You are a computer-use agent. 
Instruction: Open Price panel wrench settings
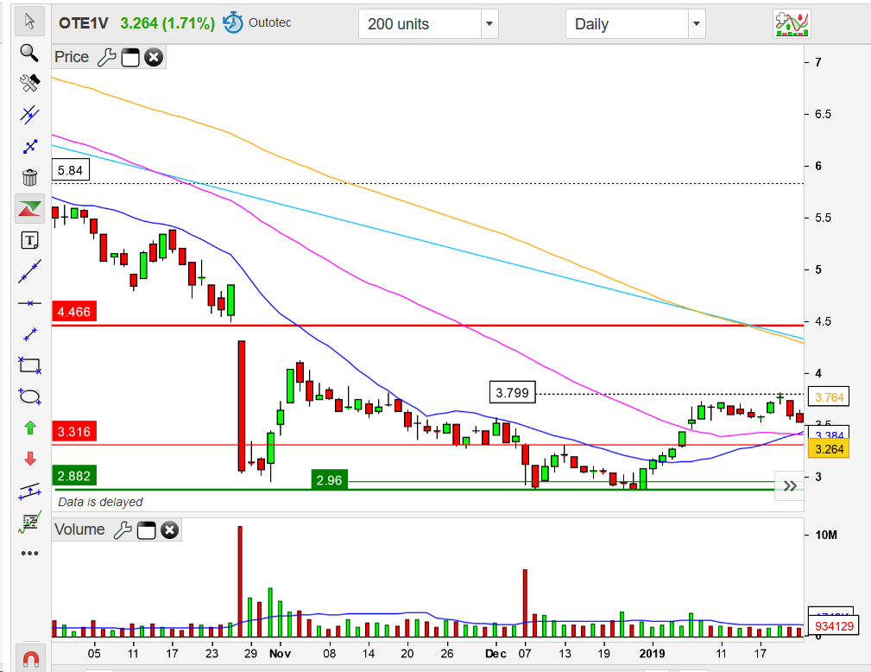pyautogui.click(x=106, y=58)
